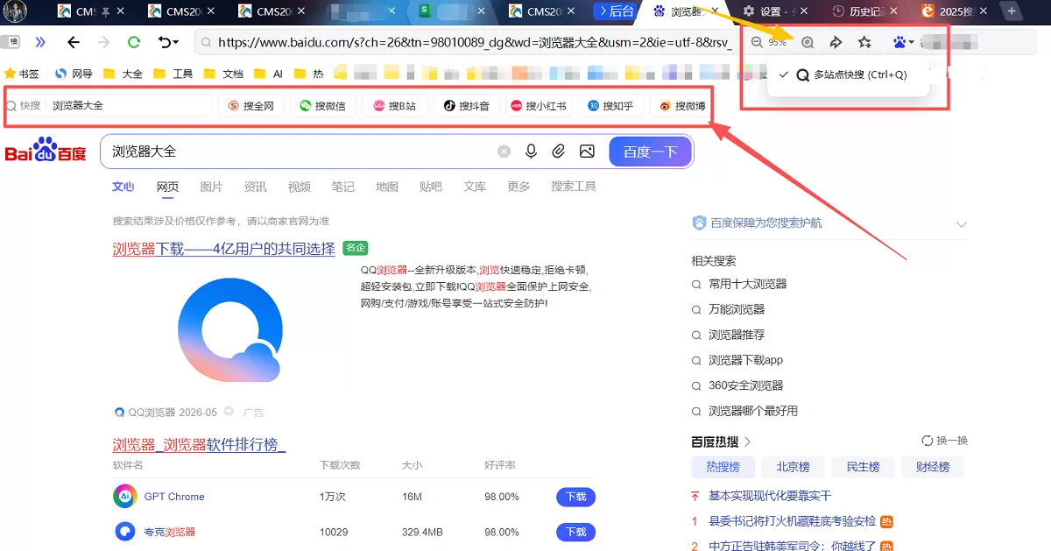The height and width of the screenshot is (551, 1051).
Task: Expand the 百度保障为您搜索护航 chevron
Action: (961, 224)
